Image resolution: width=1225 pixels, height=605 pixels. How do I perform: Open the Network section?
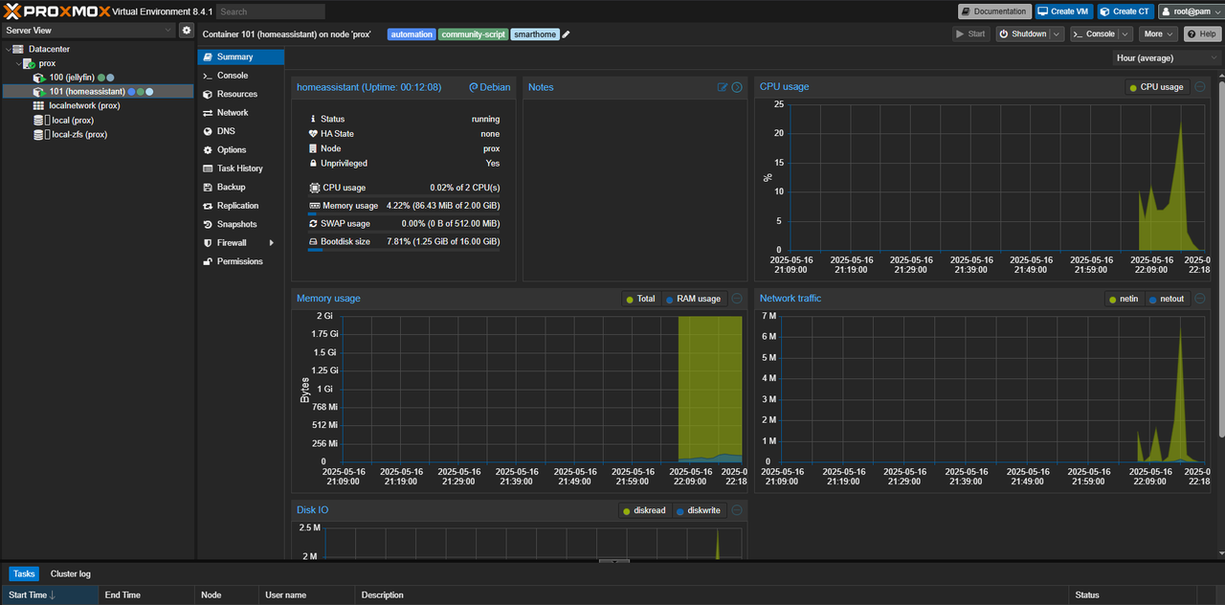point(241,113)
